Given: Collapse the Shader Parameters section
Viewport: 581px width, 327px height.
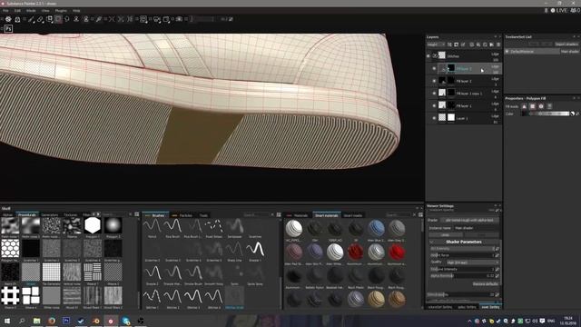Looking at the screenshot, I should [x=432, y=242].
